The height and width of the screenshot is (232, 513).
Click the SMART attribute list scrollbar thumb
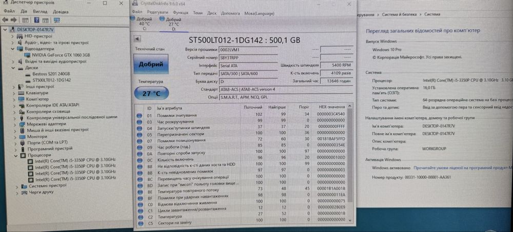[x=350, y=155]
